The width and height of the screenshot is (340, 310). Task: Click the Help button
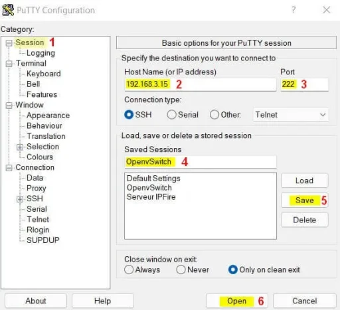(x=103, y=301)
